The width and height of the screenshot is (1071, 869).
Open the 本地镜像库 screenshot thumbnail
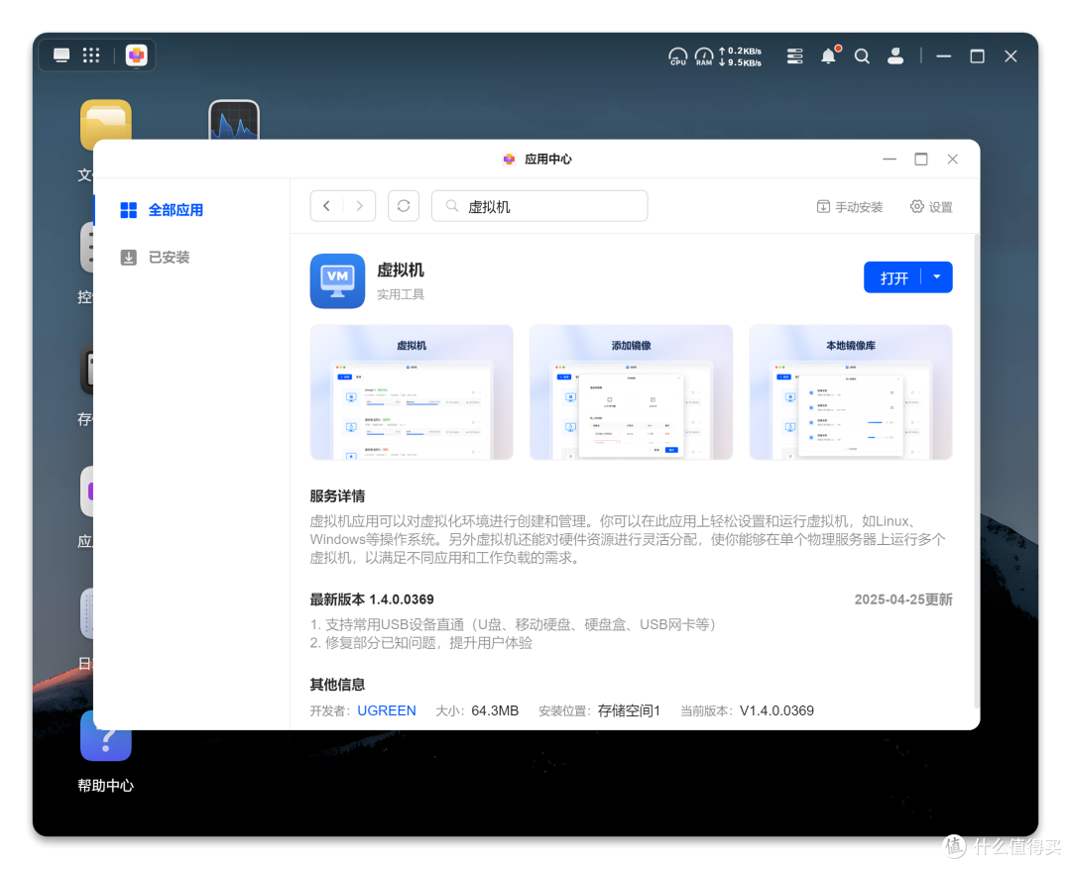(851, 392)
